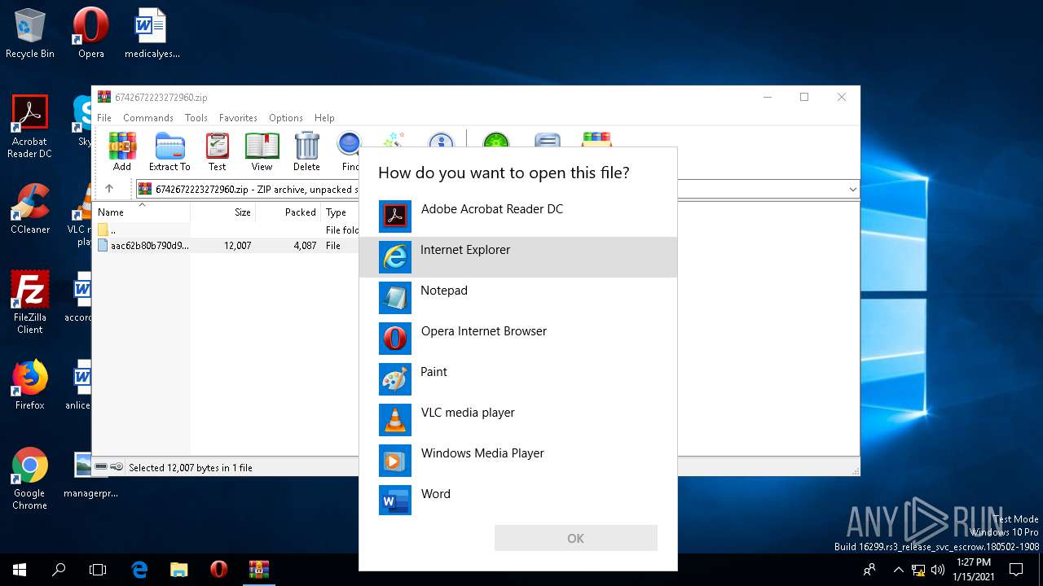Sort by Size column header
The width and height of the screenshot is (1043, 586).
223,212
